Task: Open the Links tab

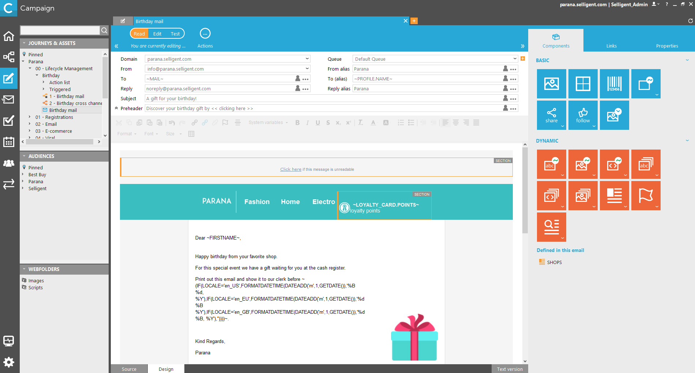Action: click(611, 46)
